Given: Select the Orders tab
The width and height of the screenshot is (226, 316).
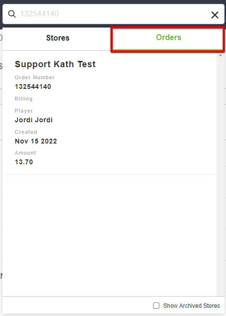Looking at the screenshot, I should (169, 38).
